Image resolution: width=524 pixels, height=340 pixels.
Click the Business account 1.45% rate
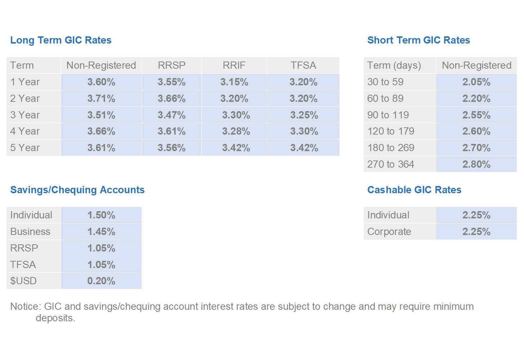[101, 232]
